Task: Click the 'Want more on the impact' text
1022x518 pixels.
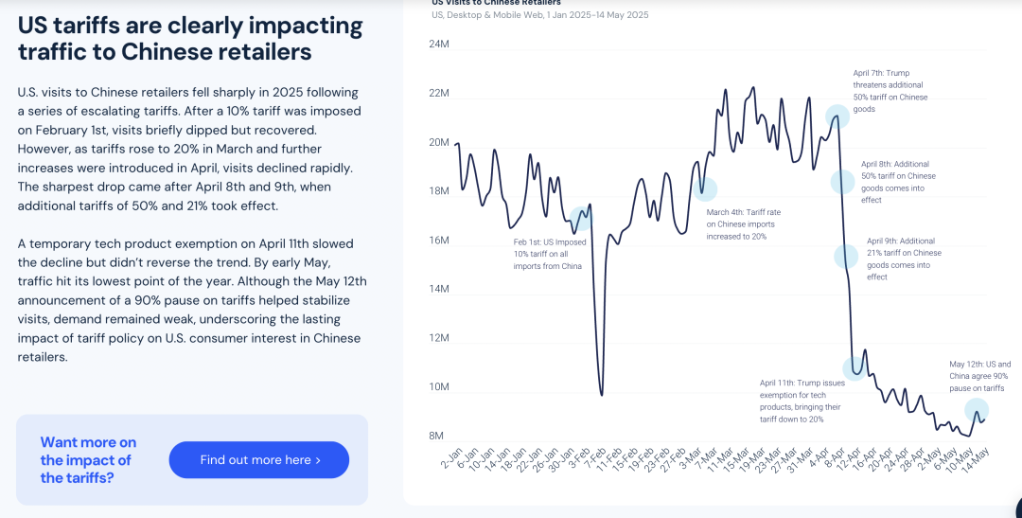Action: pos(88,460)
